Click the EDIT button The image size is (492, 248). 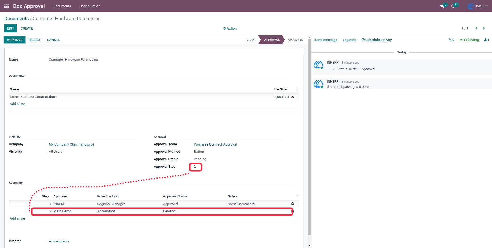[10, 28]
